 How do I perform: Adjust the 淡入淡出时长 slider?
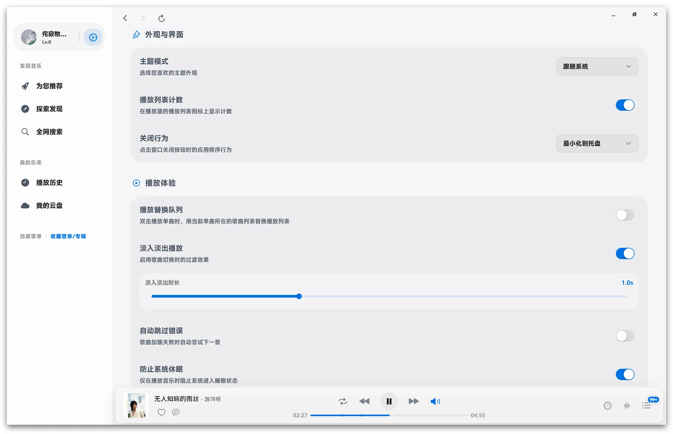pos(299,296)
